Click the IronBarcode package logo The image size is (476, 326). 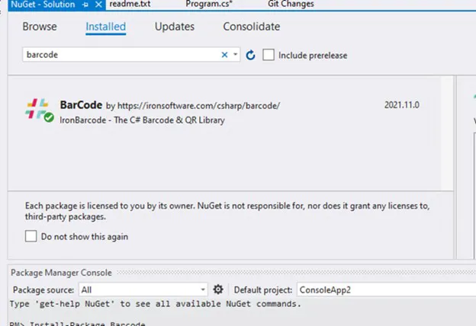pyautogui.click(x=38, y=110)
